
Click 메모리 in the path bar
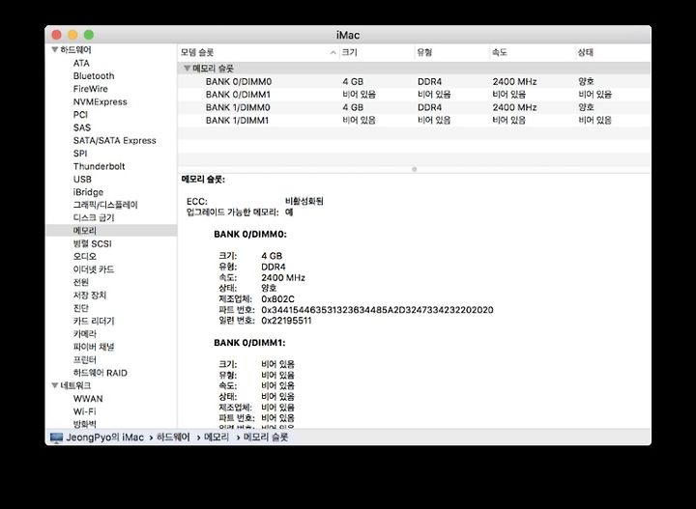tap(217, 438)
